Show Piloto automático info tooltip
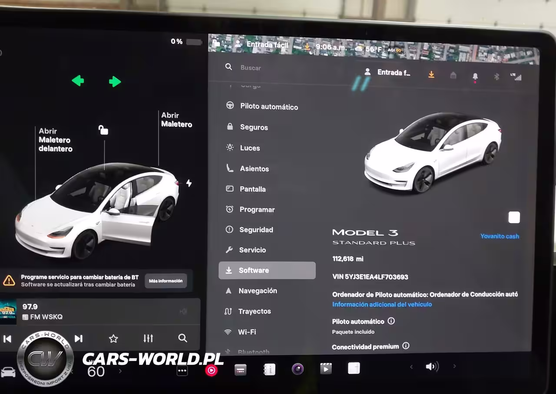556x394 pixels. point(391,321)
